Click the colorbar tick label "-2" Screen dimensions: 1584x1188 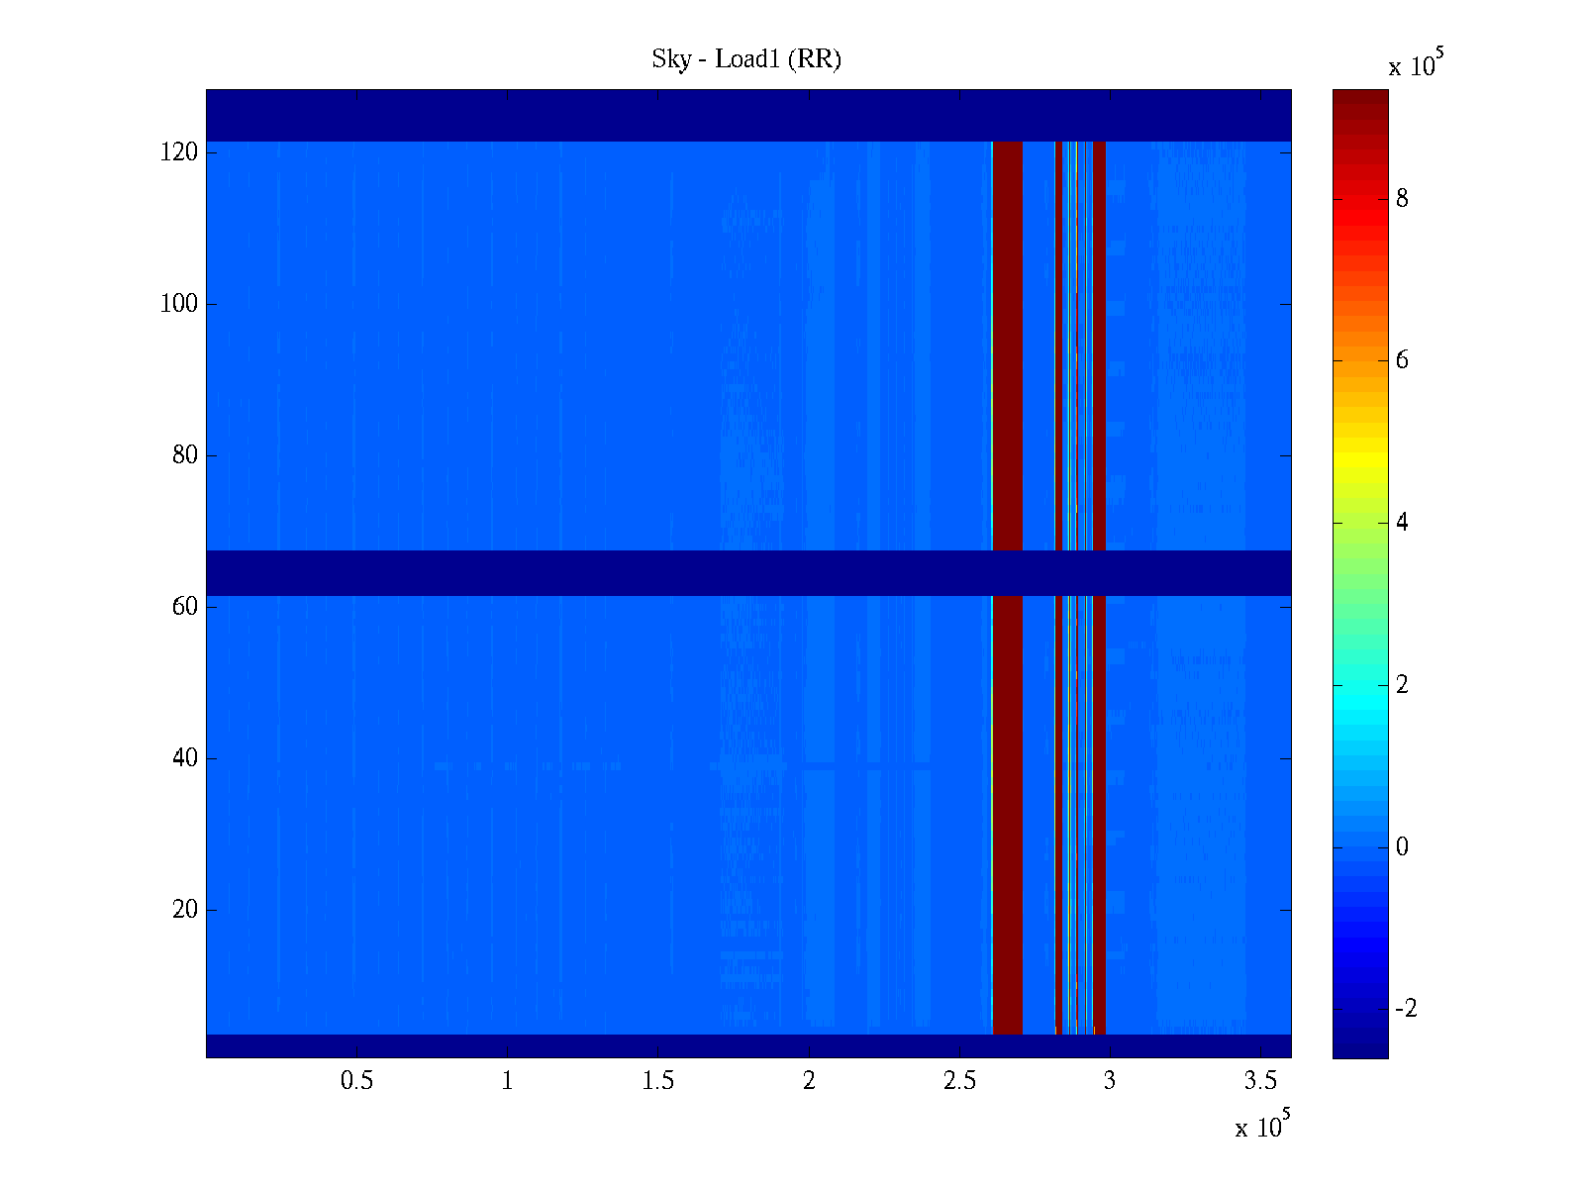point(1406,1009)
